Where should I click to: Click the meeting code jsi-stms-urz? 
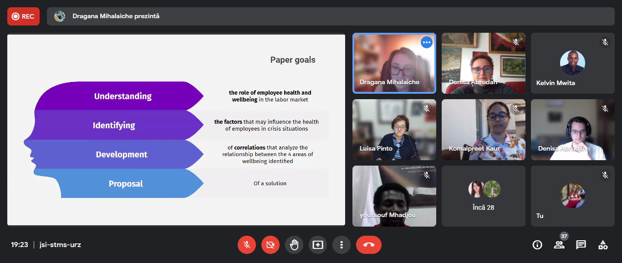pos(61,245)
